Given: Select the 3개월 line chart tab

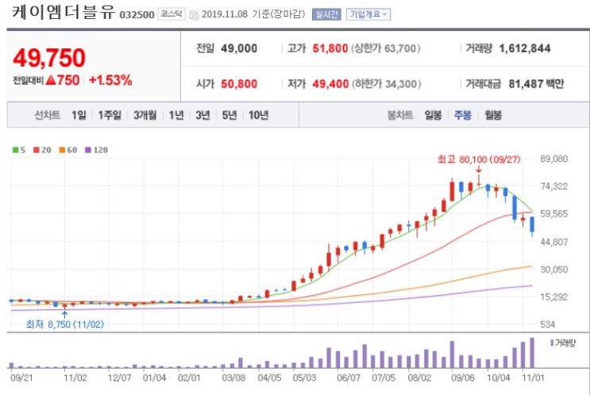Looking at the screenshot, I should (x=145, y=115).
